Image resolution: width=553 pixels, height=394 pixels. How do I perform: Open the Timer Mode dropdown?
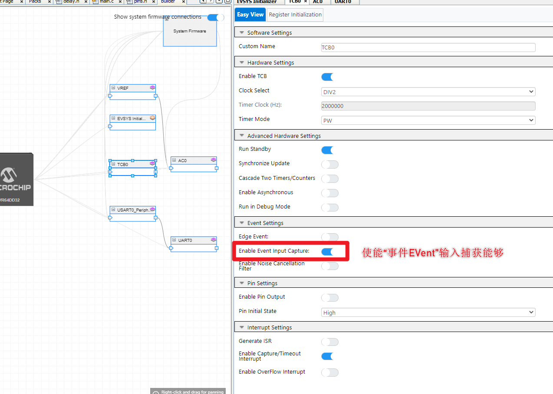click(428, 120)
